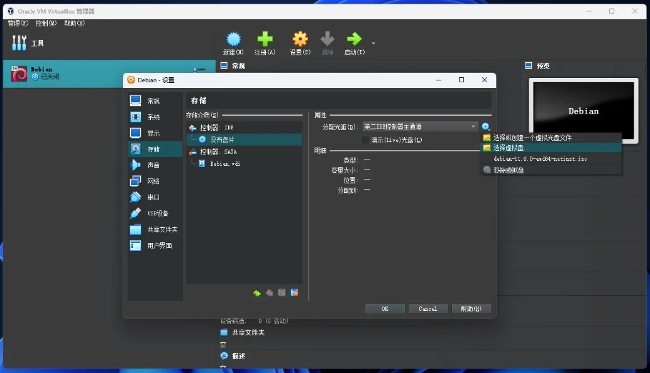Choose 选择虚拟盘 menu entry
The image size is (650, 373).
click(x=551, y=148)
